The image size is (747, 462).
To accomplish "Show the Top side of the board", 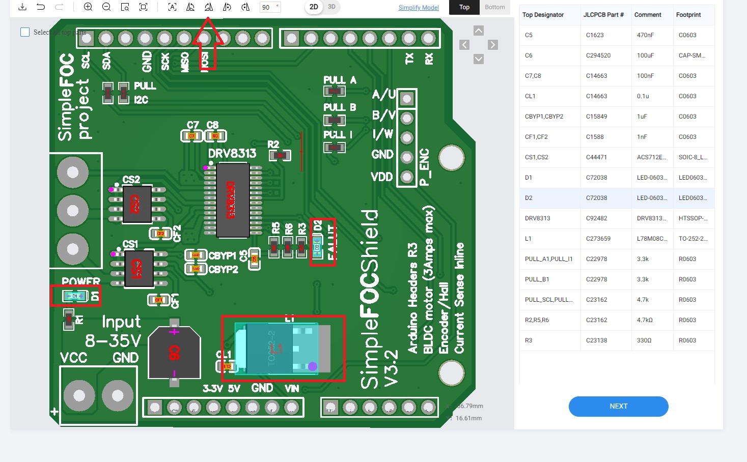I will 464,7.
